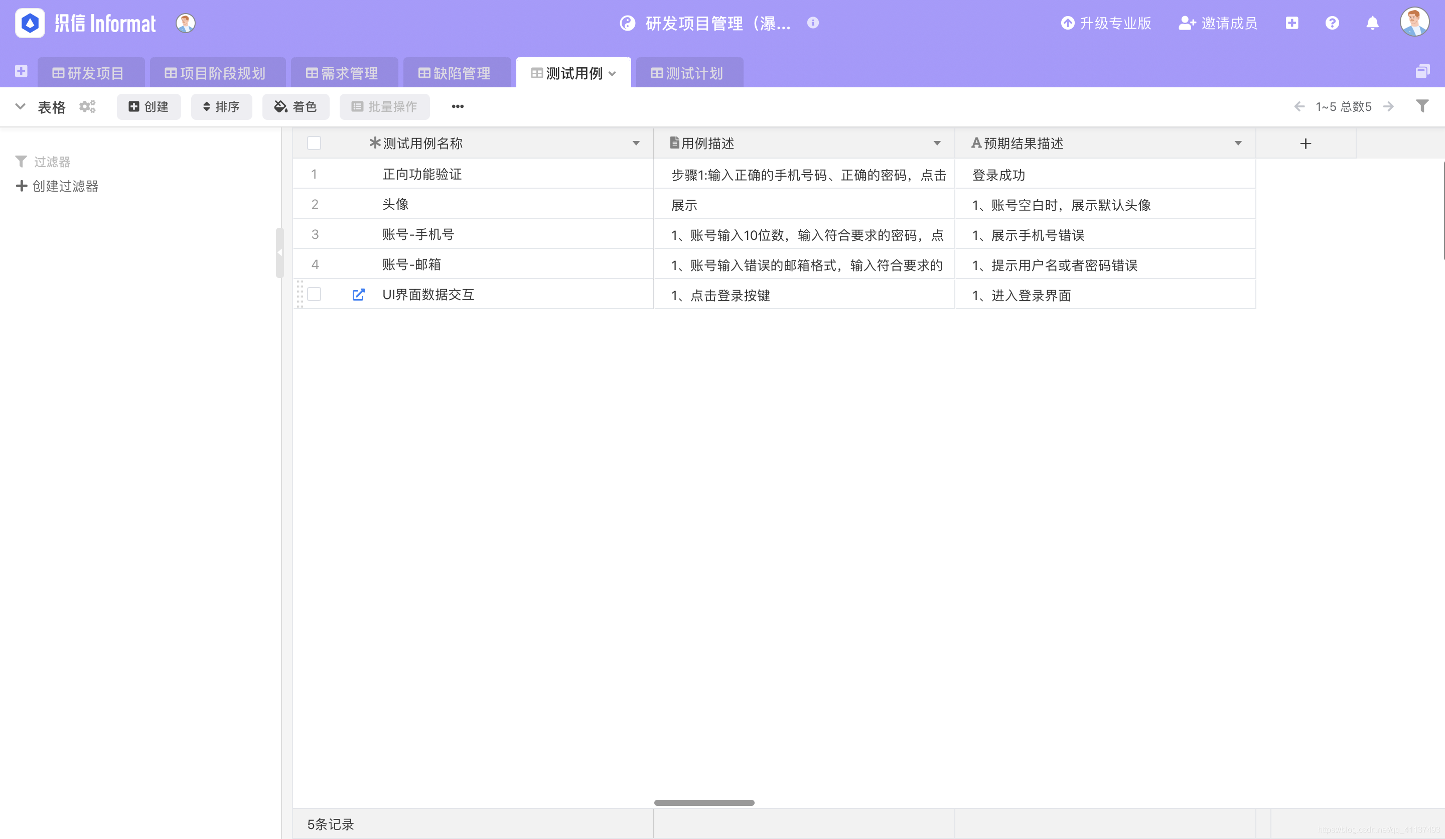Switch to 测试计划 tab
1445x839 pixels.
pos(689,73)
